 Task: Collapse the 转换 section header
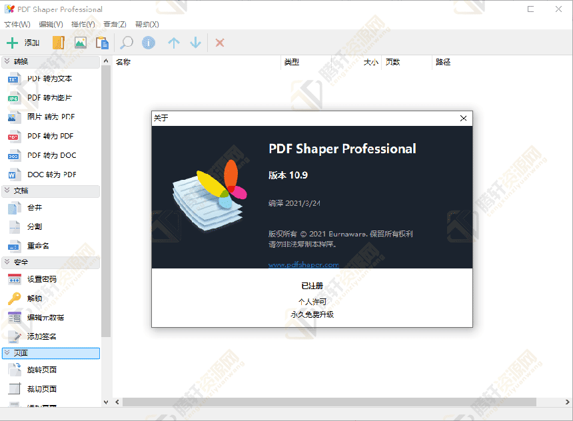[x=51, y=61]
